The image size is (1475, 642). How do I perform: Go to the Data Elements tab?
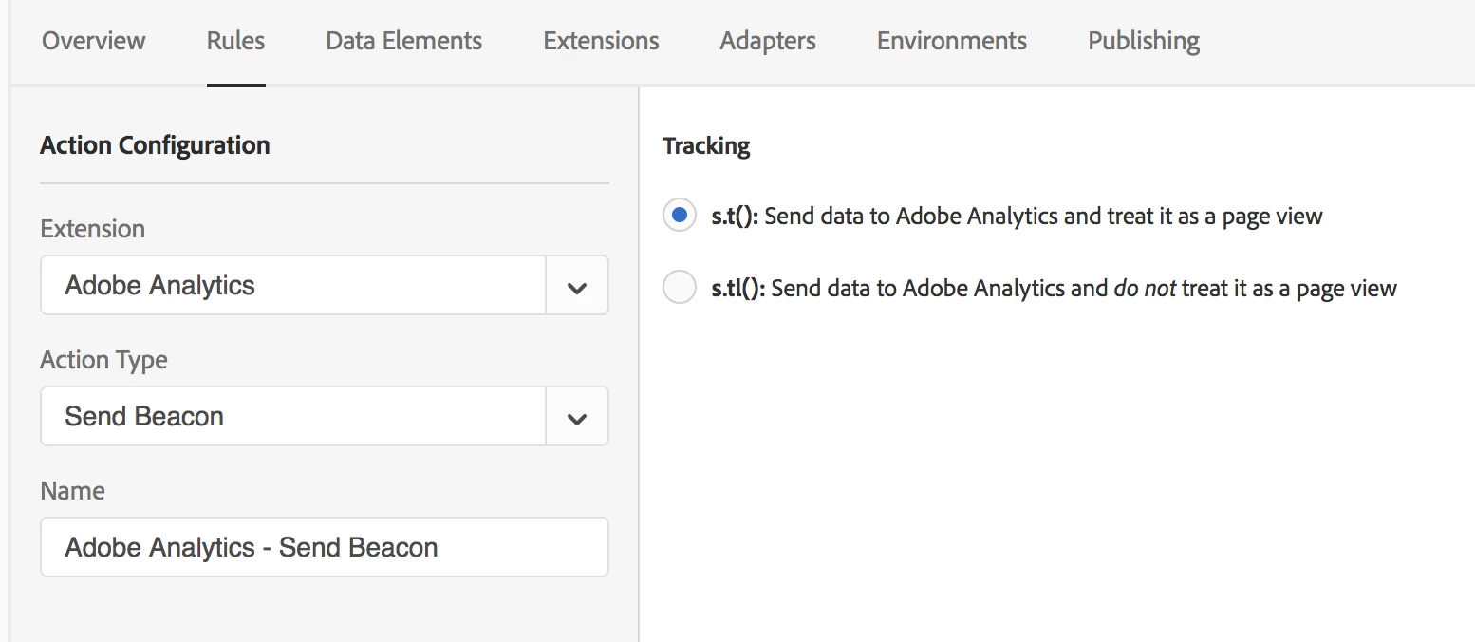pos(403,41)
